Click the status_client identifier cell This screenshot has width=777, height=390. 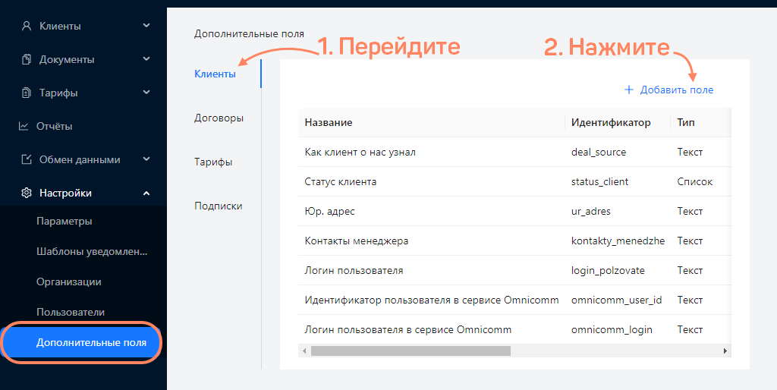pos(599,182)
